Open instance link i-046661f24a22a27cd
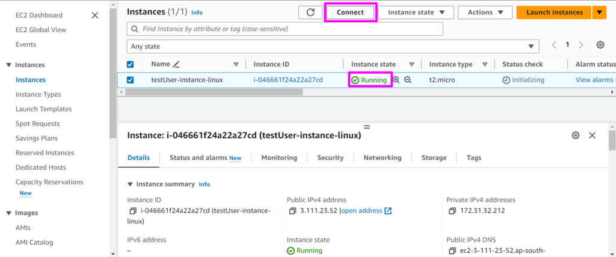The image size is (616, 257). (x=288, y=80)
